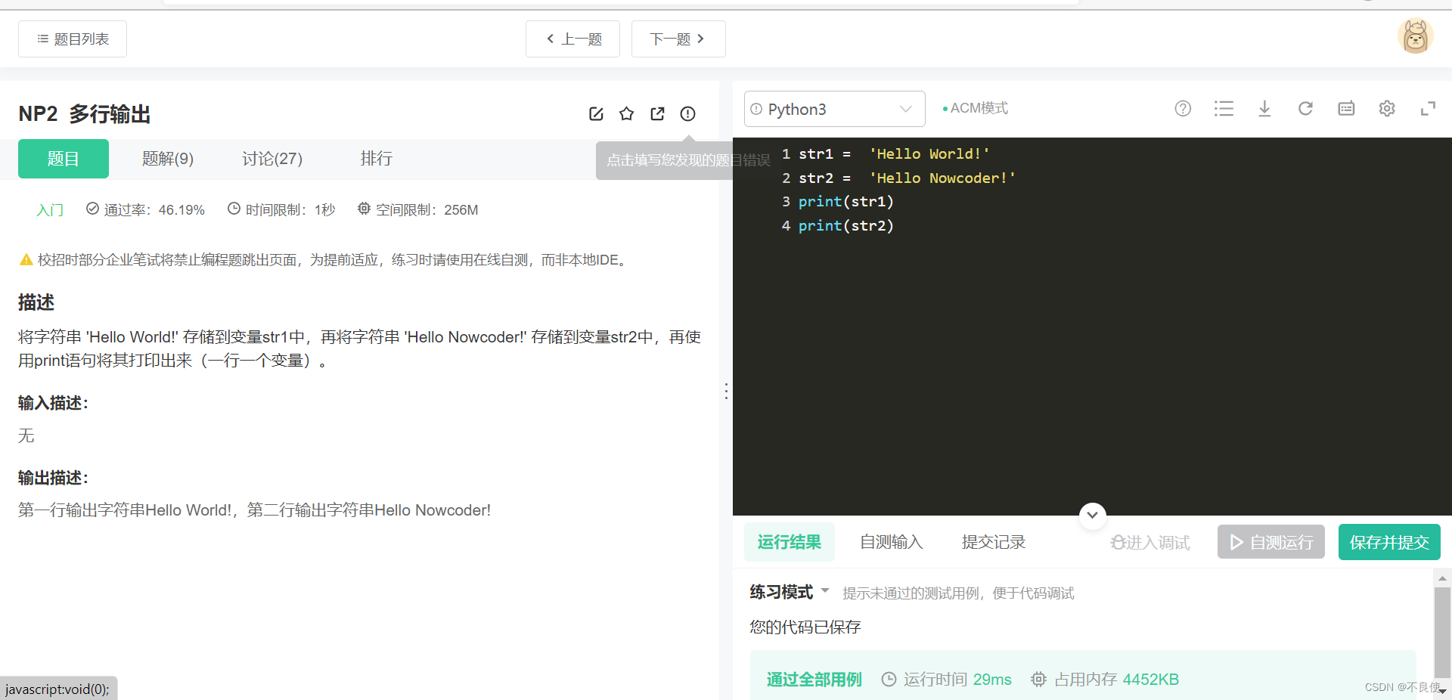This screenshot has height=700, width=1452.
Task: Click code line 1 str1 assignment
Action: [893, 154]
